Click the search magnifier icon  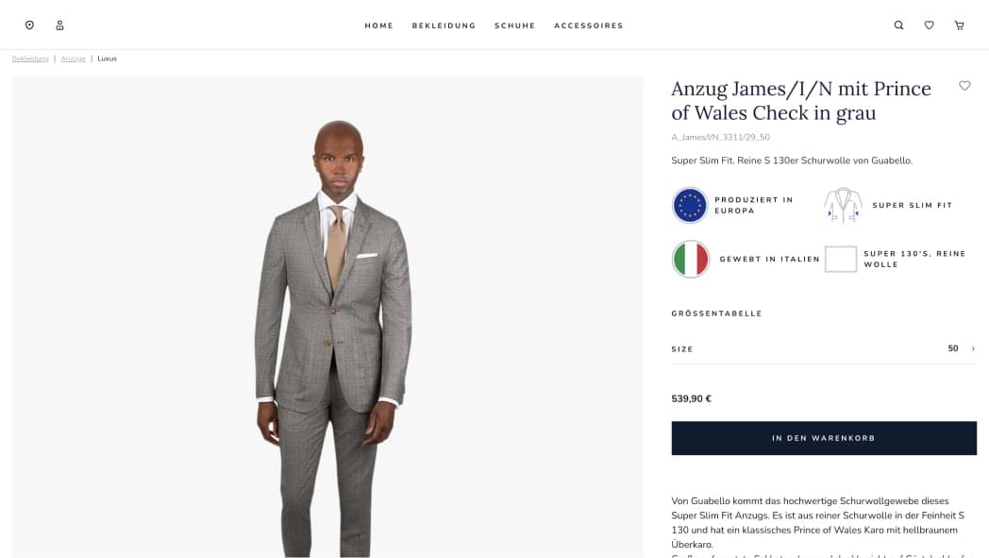(898, 25)
